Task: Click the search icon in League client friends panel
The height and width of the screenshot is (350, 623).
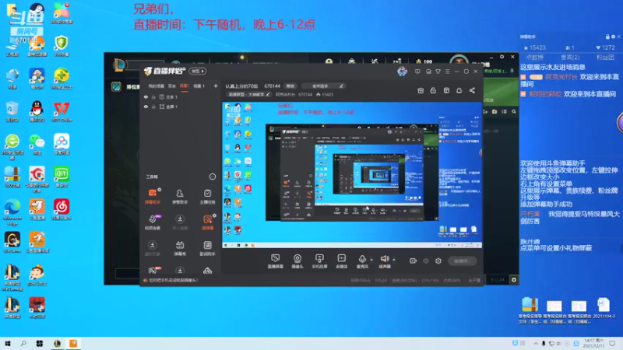Action: coord(514,111)
